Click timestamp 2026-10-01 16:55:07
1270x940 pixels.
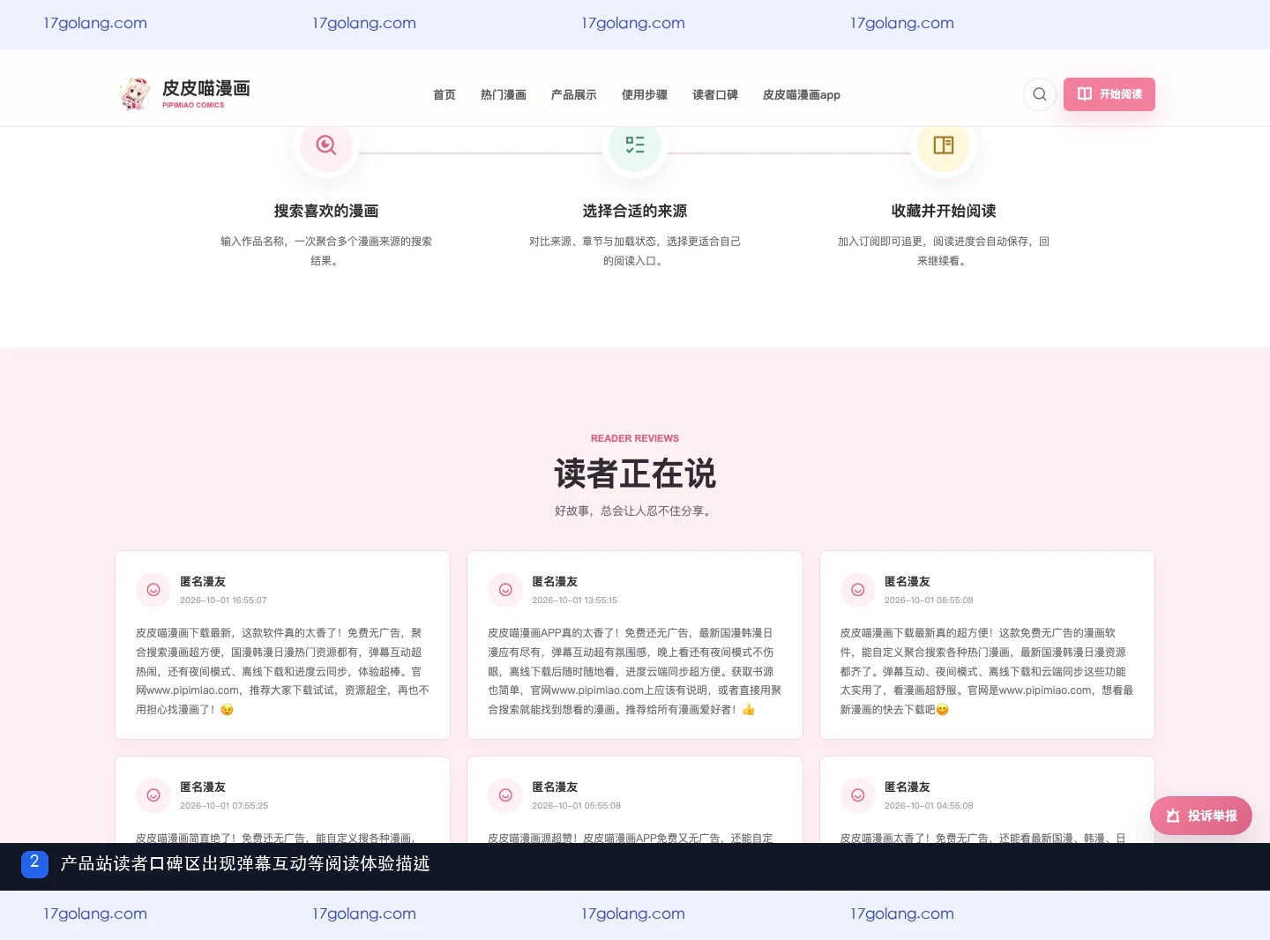pyautogui.click(x=223, y=601)
